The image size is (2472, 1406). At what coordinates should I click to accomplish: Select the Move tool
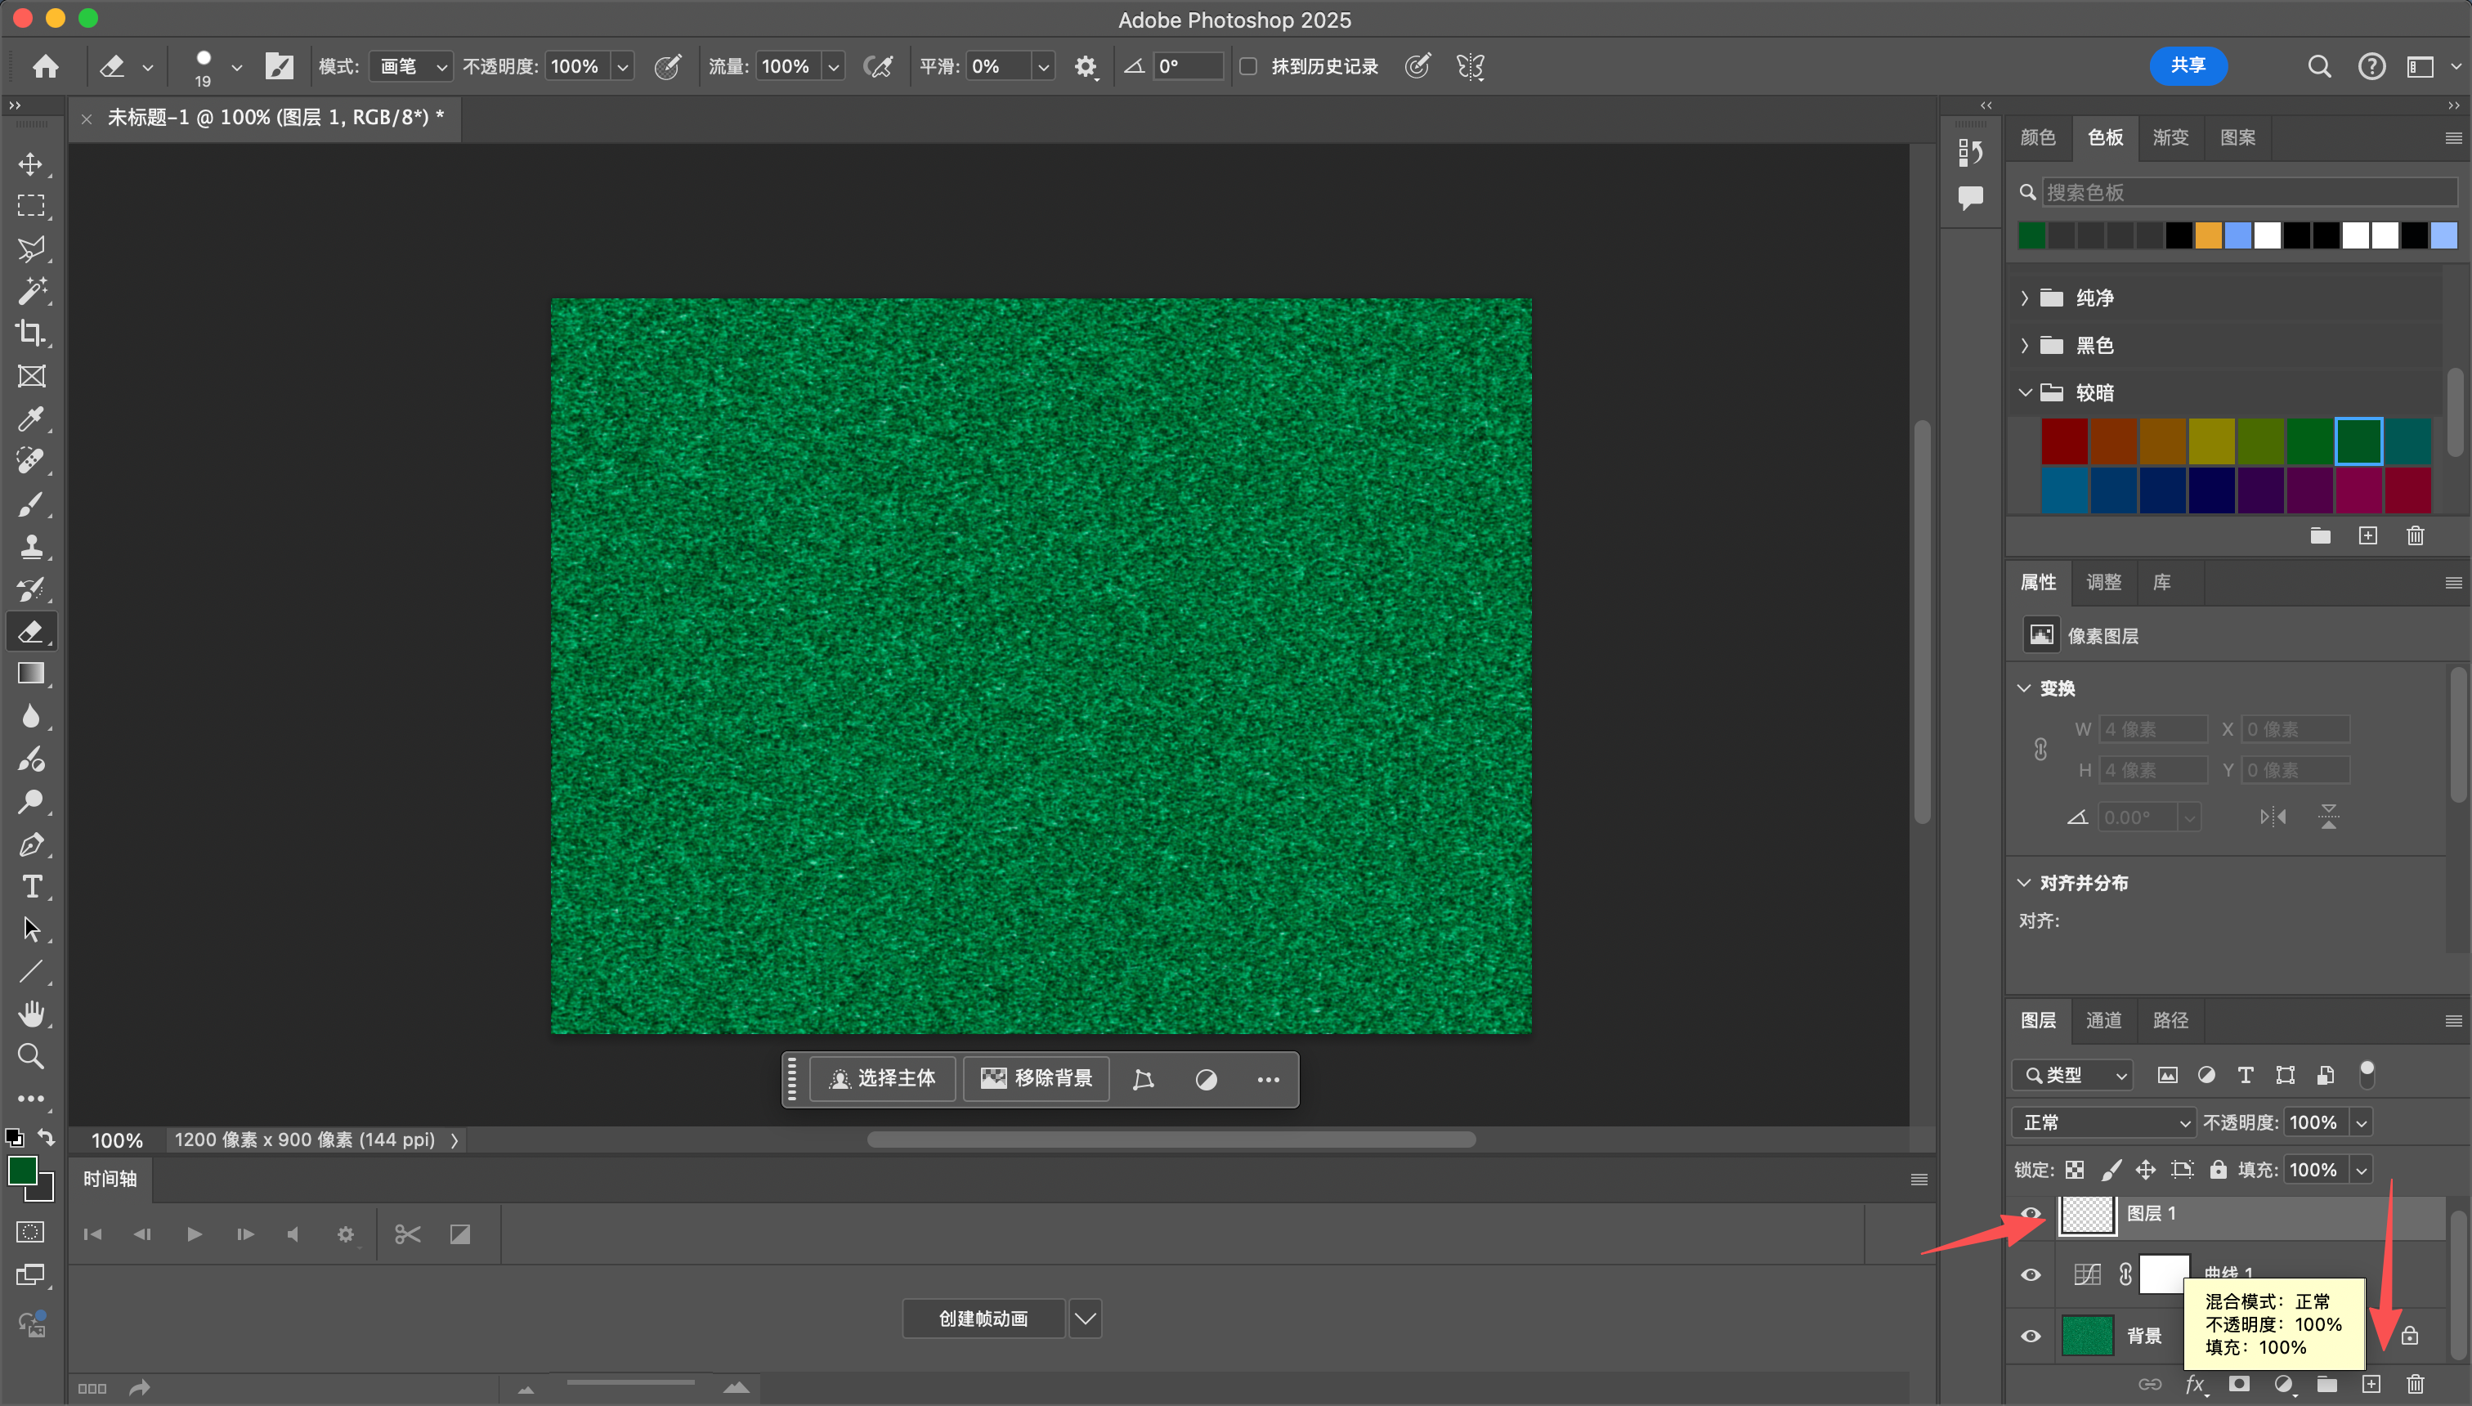(31, 163)
